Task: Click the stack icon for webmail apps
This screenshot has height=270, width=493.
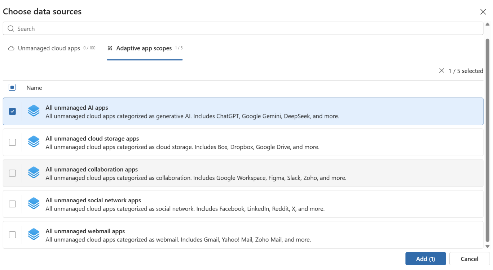Action: point(34,235)
